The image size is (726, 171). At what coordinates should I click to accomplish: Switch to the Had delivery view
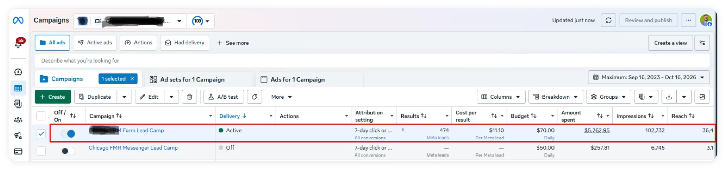tap(184, 43)
